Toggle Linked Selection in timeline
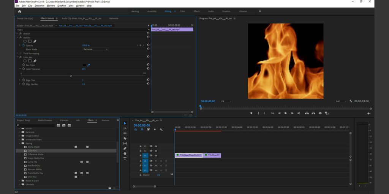389x194 pixels. tap(149, 130)
